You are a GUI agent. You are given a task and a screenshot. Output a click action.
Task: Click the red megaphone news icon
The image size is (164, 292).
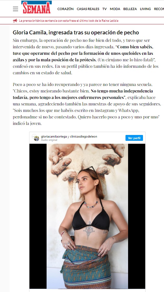click(15, 21)
